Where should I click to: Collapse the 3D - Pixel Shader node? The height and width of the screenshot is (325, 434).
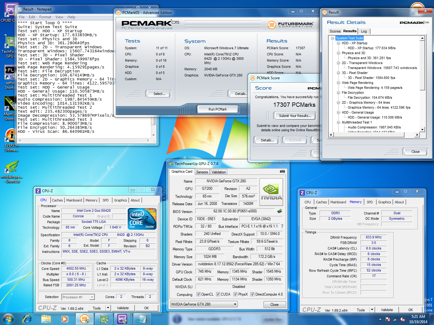coord(339,73)
